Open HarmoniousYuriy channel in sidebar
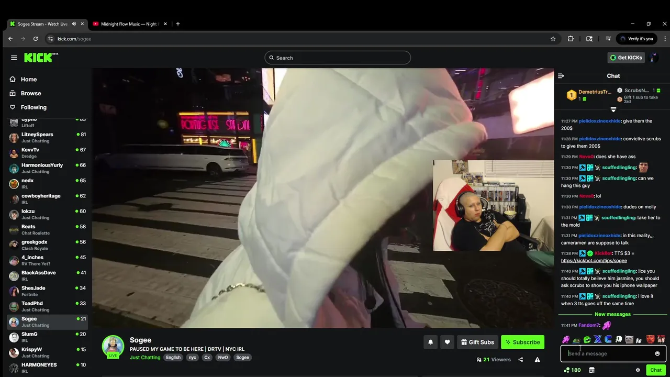 coord(48,168)
